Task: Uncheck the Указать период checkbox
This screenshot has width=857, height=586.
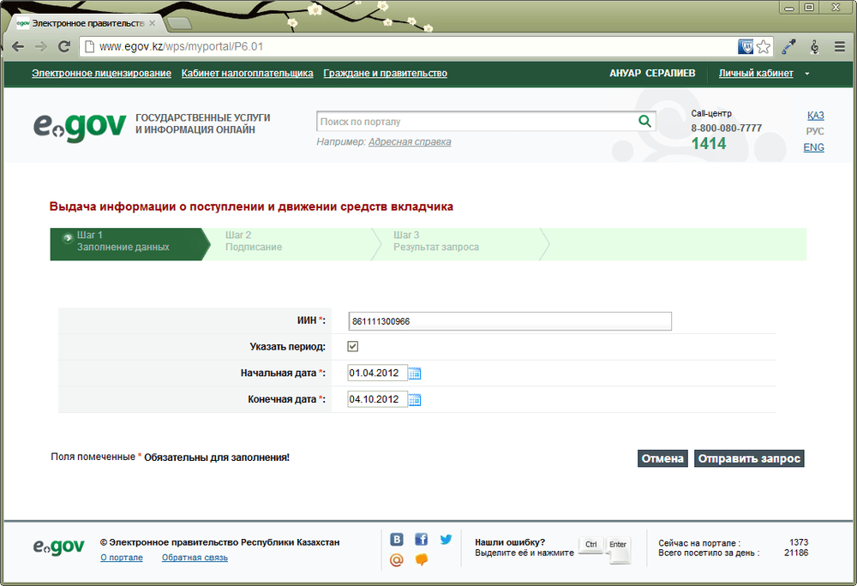Action: click(x=353, y=346)
